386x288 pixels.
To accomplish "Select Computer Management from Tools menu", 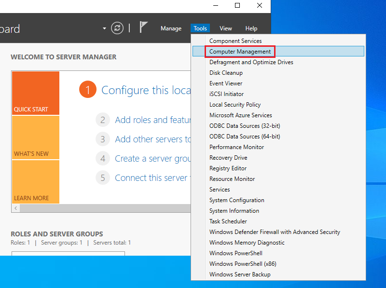I will (x=240, y=52).
